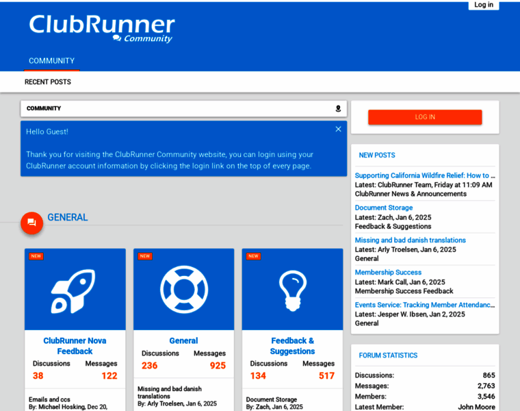
Task: Open Missing and bad danish translations in General card
Action: coord(170,393)
